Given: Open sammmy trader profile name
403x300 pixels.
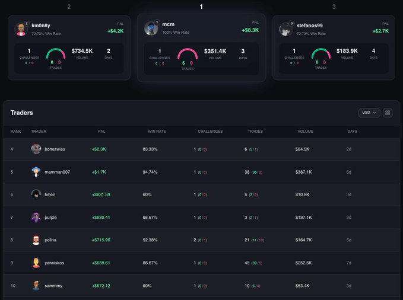Looking at the screenshot, I should (x=53, y=286).
